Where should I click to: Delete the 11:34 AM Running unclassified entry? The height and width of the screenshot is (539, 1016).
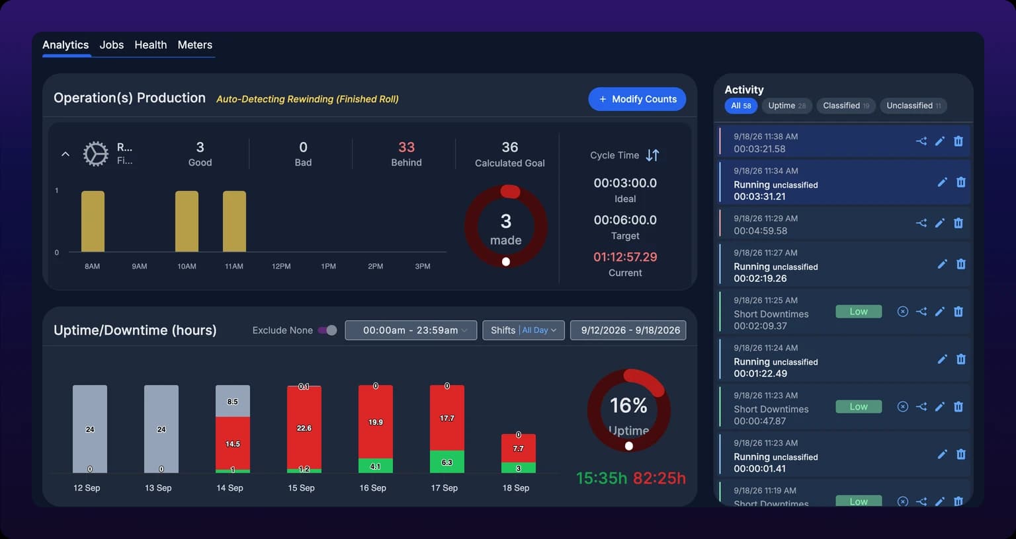coord(961,182)
